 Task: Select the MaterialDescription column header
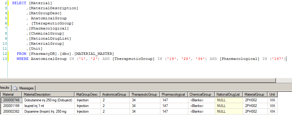point(48,94)
